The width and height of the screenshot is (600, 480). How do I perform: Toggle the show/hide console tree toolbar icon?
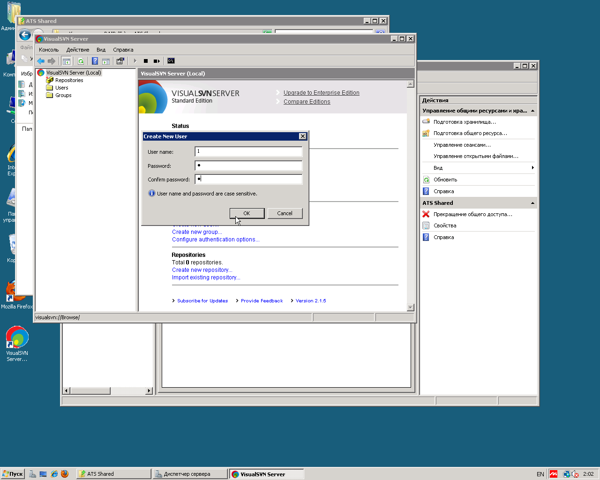click(x=67, y=61)
